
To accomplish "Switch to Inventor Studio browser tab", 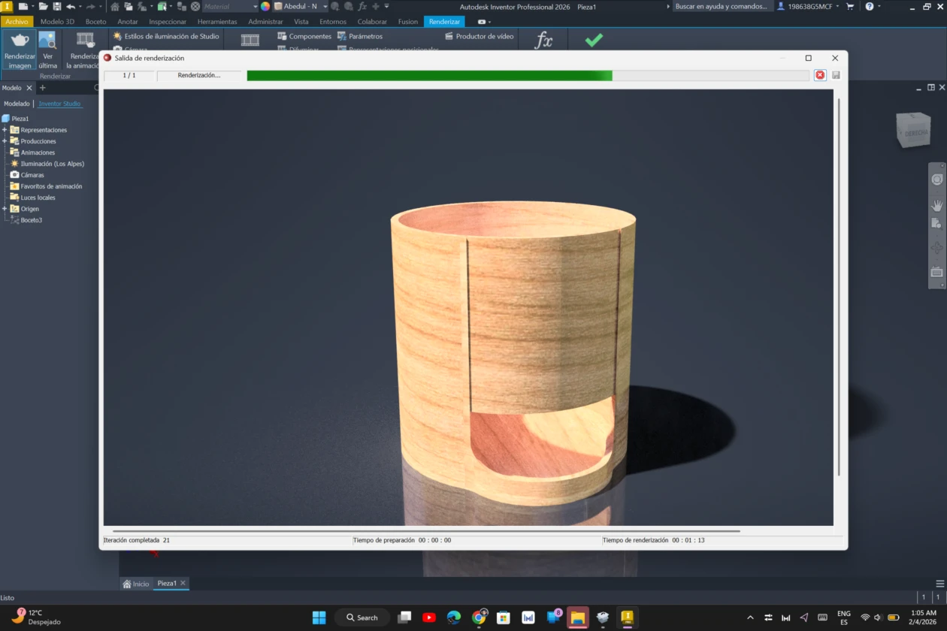I will [59, 104].
